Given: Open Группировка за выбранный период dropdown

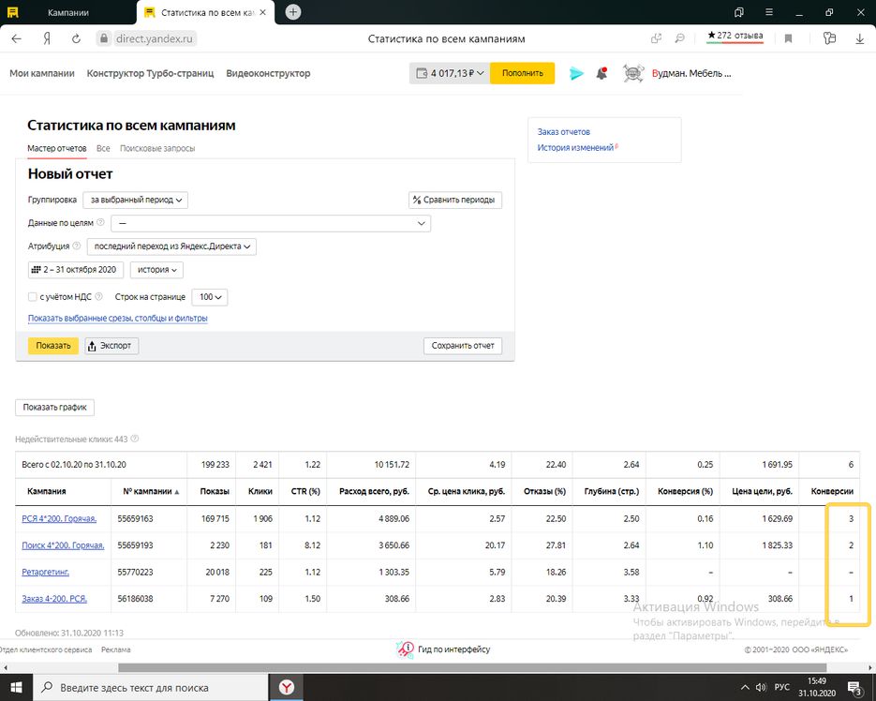Looking at the screenshot, I should pos(135,200).
